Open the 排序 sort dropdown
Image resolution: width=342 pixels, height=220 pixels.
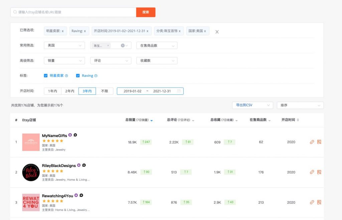click(x=300, y=105)
